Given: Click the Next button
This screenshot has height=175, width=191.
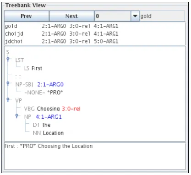Looking at the screenshot, I should click(x=71, y=16).
